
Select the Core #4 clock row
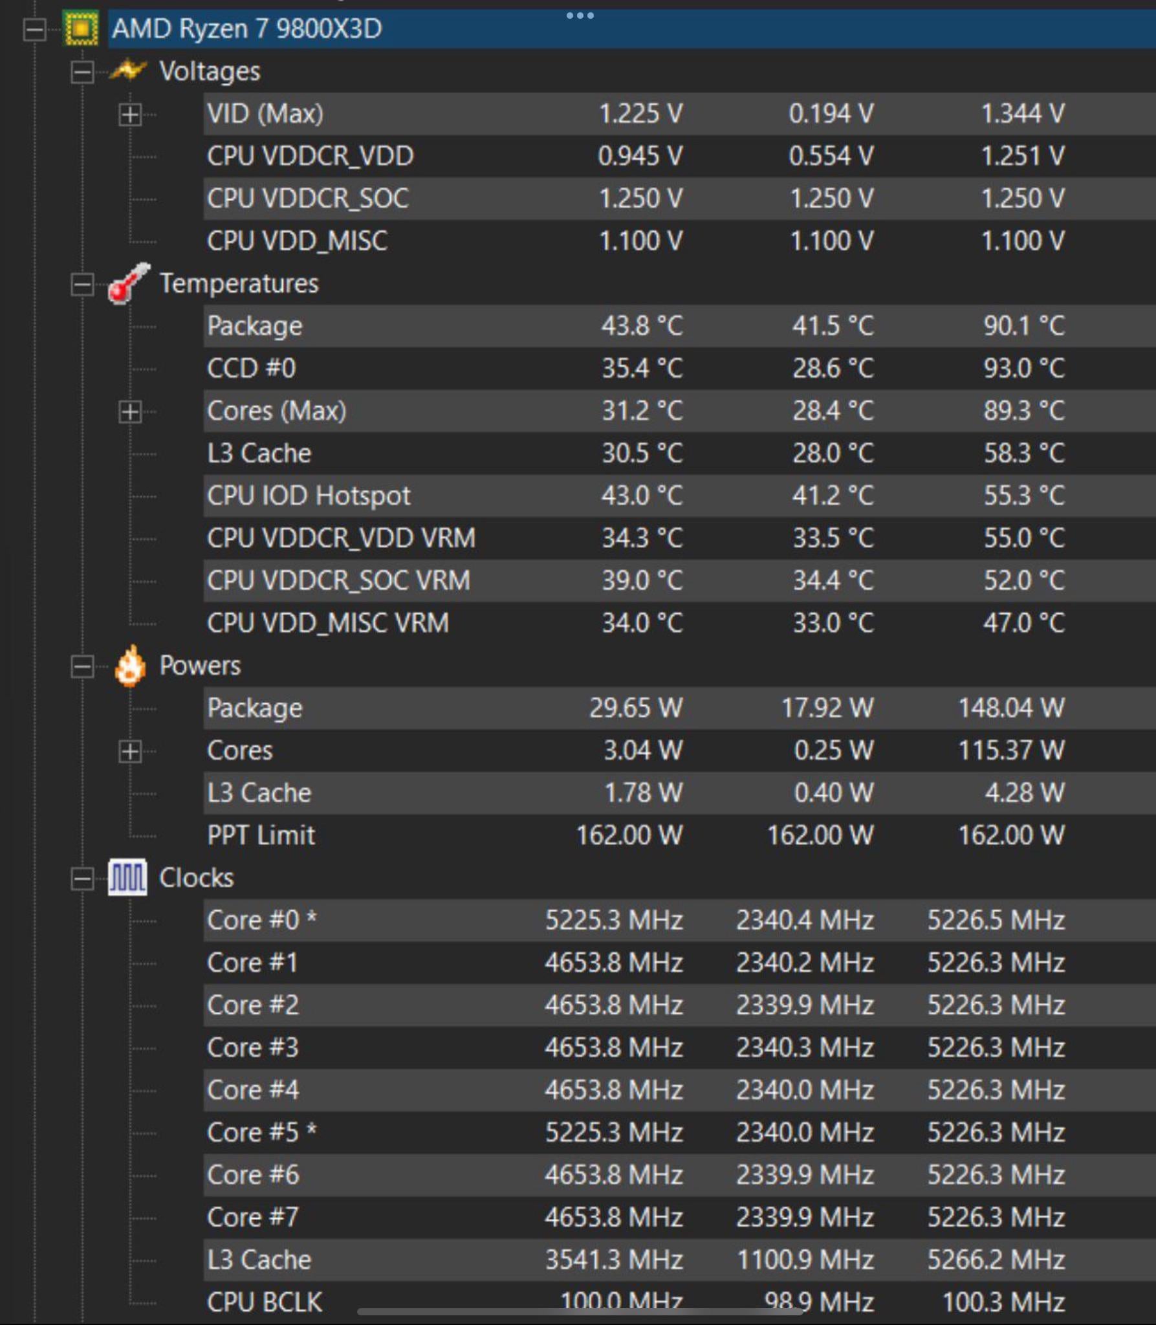click(679, 1090)
